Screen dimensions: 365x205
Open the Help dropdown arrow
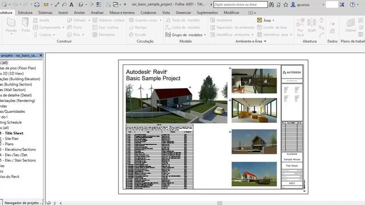pyautogui.click(x=358, y=5)
